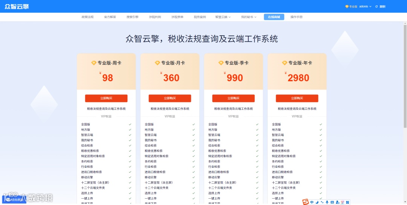Image resolution: width=407 pixels, height=205 pixels.
Task: Click the user account icon on IME bar
Action: pos(337,202)
